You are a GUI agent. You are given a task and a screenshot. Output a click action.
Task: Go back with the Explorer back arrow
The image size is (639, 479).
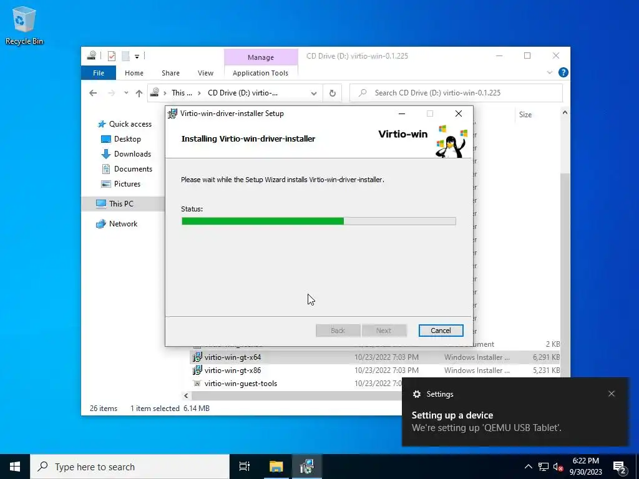pos(93,93)
